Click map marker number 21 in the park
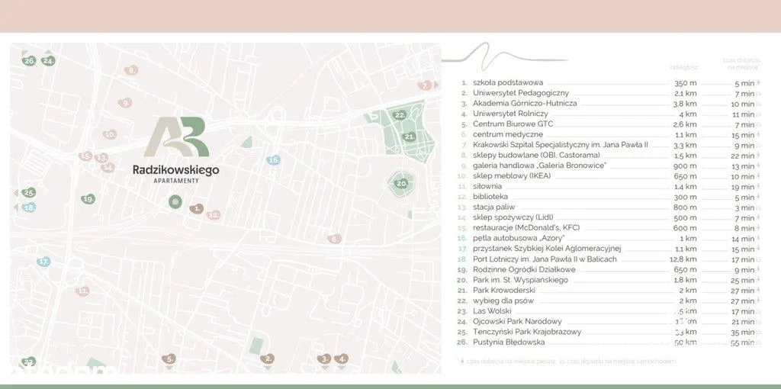Viewport: 781px width, 389px height. tap(409, 137)
